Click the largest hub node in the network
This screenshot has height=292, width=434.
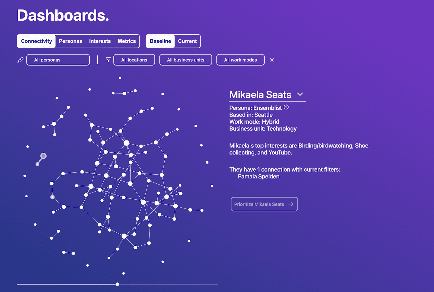tap(126, 142)
